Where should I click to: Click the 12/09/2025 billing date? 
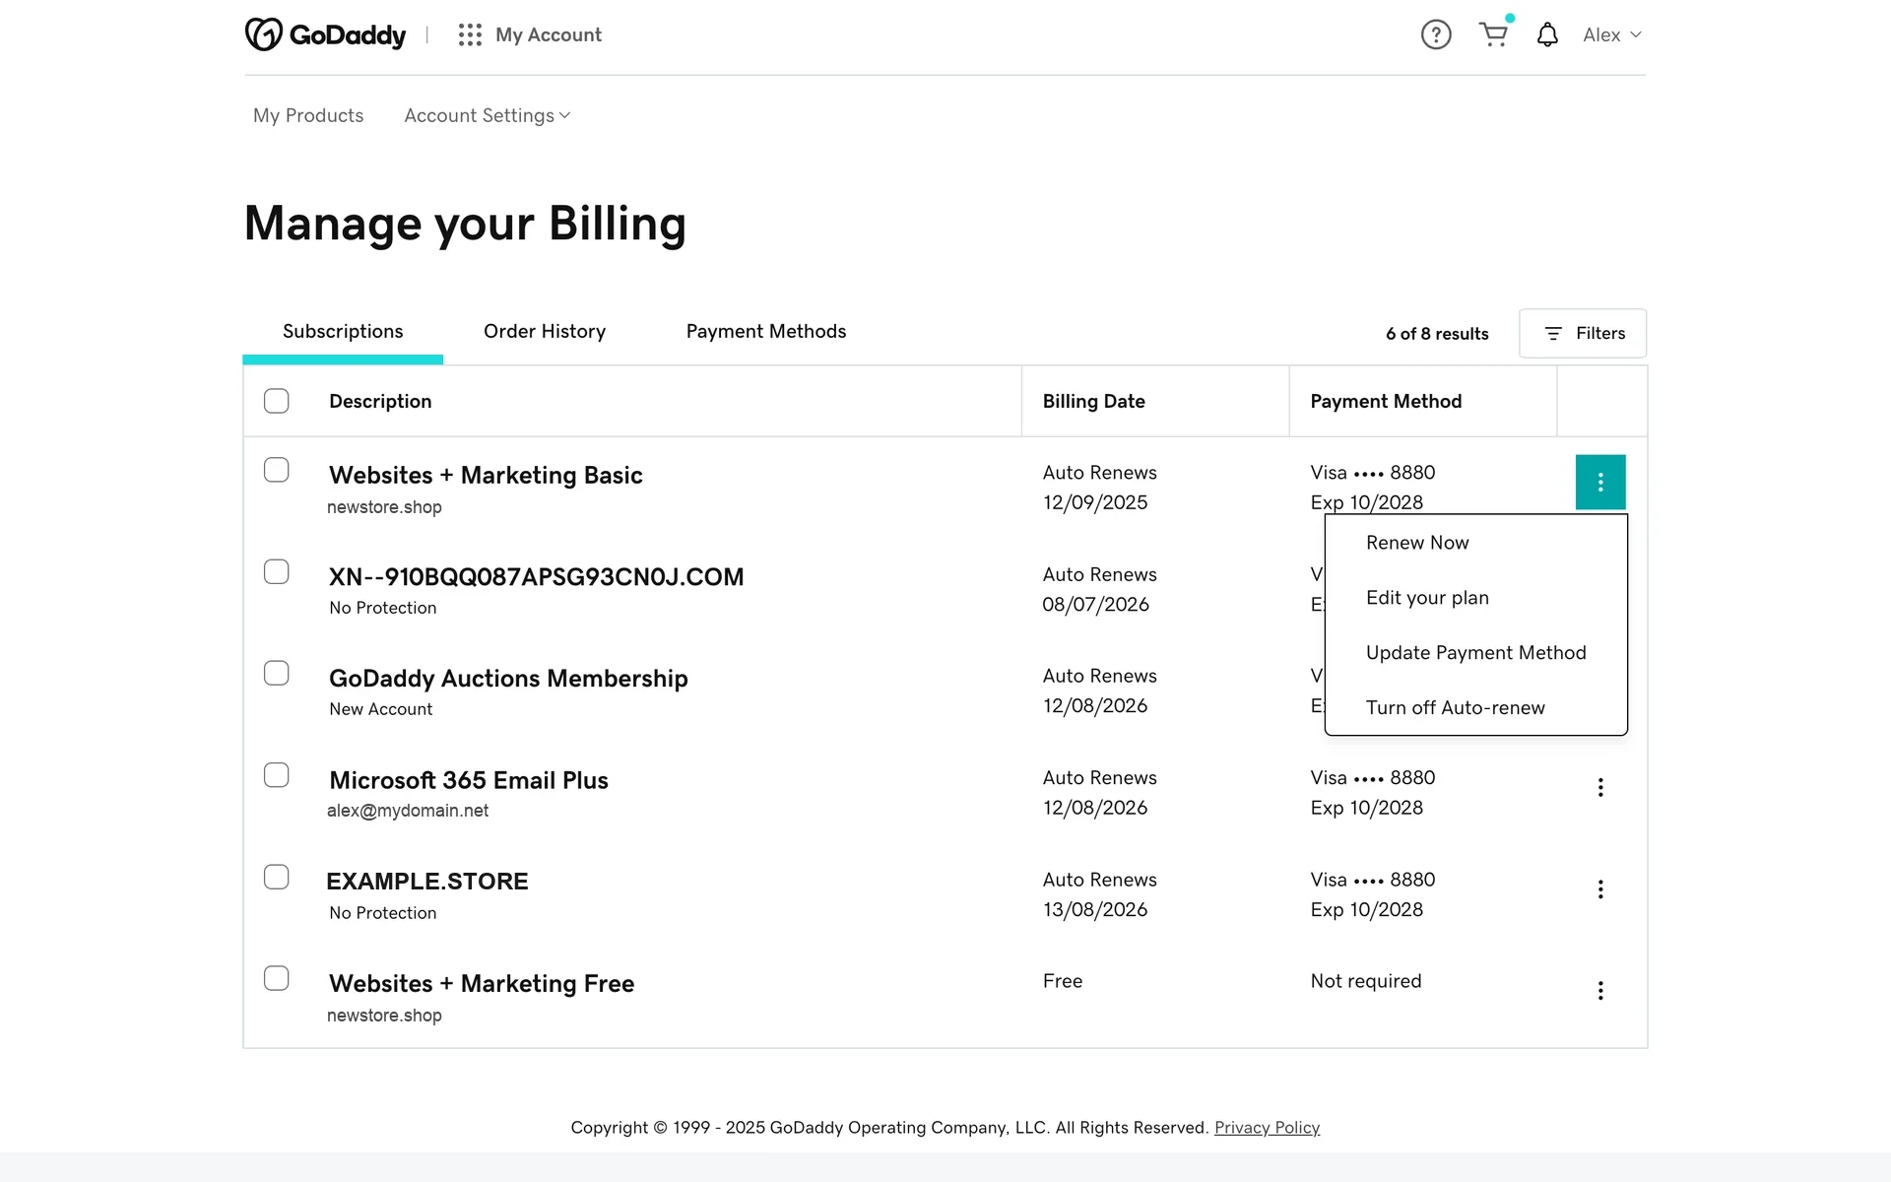(1095, 502)
